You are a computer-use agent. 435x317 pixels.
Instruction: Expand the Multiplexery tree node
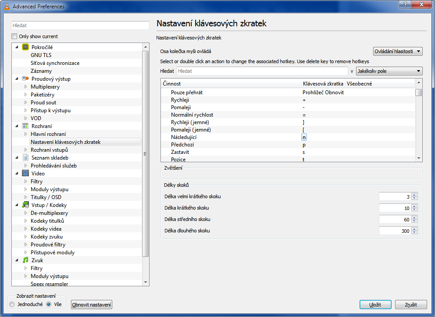(x=25, y=86)
